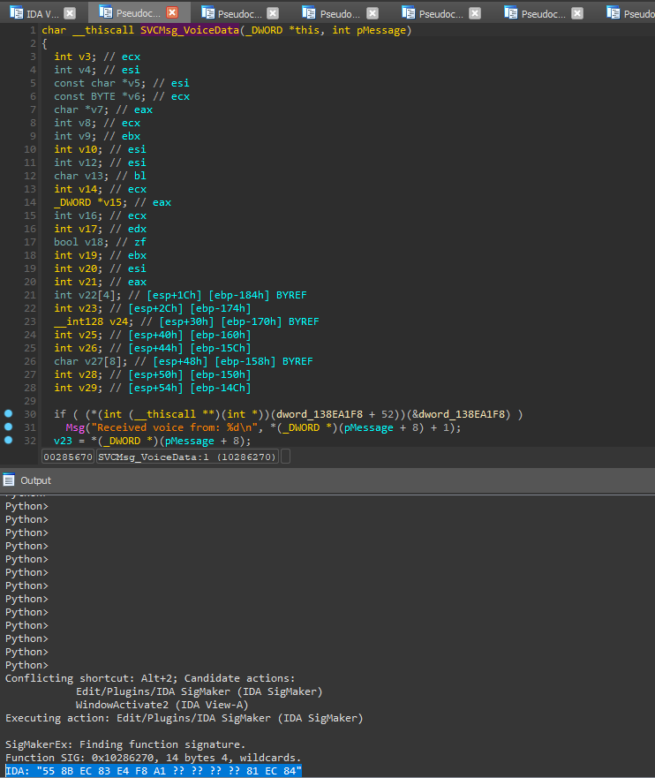Click the Output panel title

point(35,480)
